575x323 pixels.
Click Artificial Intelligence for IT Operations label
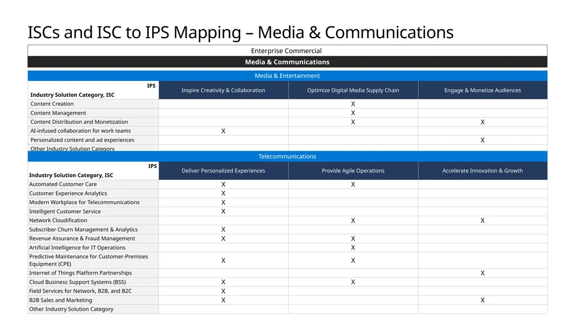point(77,248)
